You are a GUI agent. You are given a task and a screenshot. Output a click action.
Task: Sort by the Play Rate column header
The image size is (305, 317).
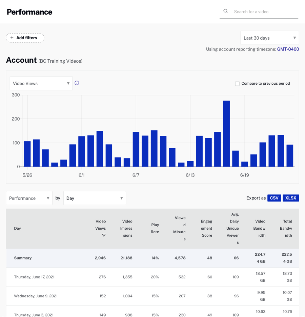click(x=155, y=228)
